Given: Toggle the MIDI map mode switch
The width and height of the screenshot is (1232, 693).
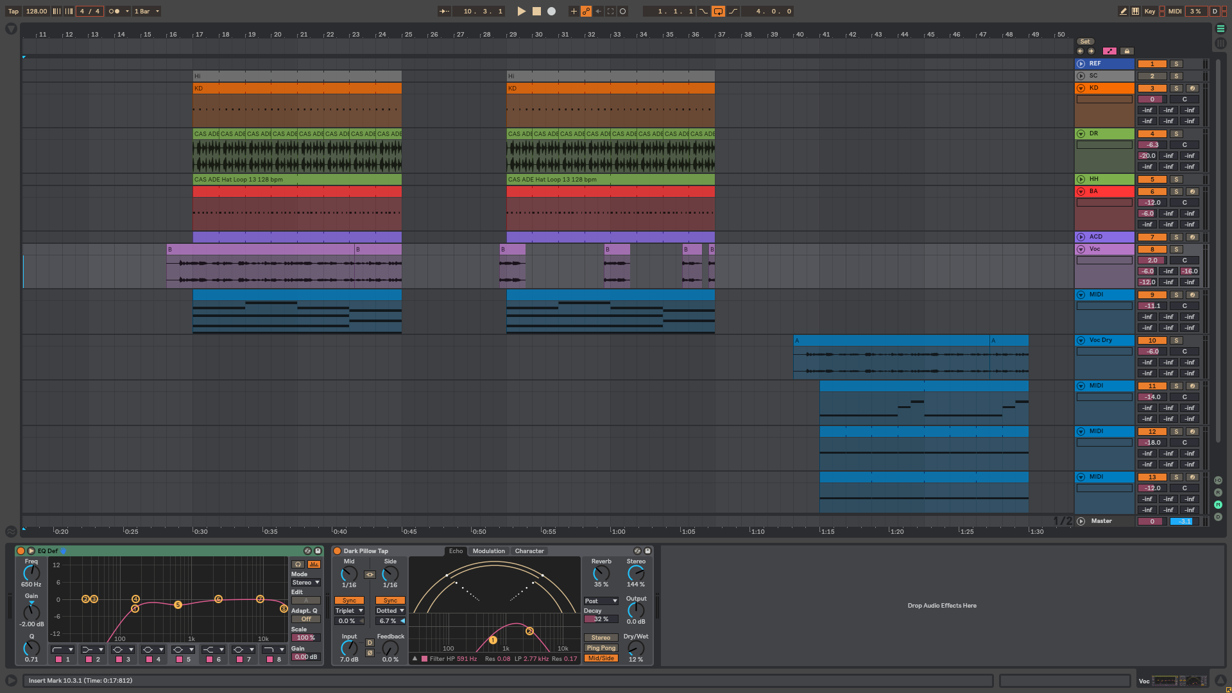Looking at the screenshot, I should click(1175, 11).
